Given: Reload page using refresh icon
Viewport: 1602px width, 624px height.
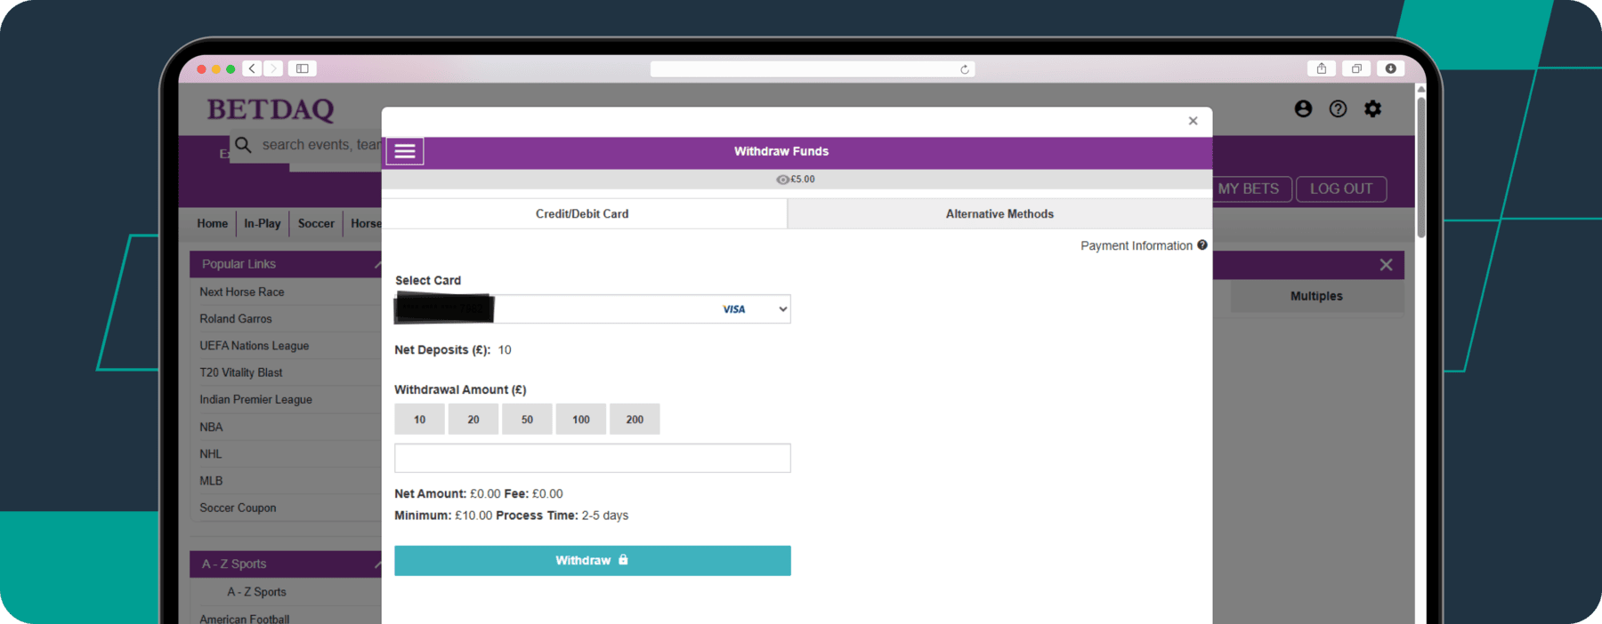Looking at the screenshot, I should pos(964,69).
